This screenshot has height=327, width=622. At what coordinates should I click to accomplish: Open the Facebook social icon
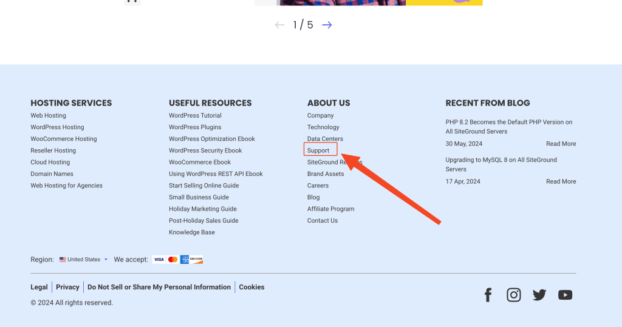click(x=488, y=295)
